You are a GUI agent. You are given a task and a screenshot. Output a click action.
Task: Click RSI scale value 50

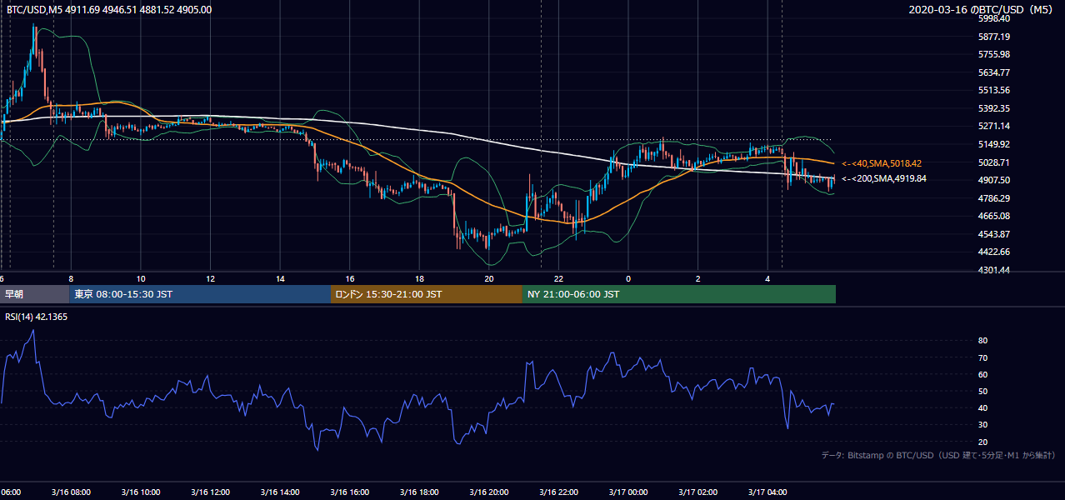pyautogui.click(x=982, y=391)
